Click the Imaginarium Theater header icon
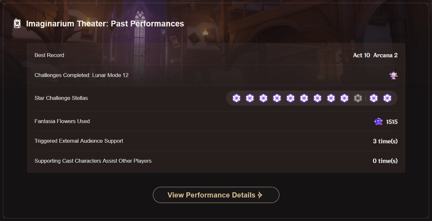This screenshot has height=221, width=432. (17, 24)
